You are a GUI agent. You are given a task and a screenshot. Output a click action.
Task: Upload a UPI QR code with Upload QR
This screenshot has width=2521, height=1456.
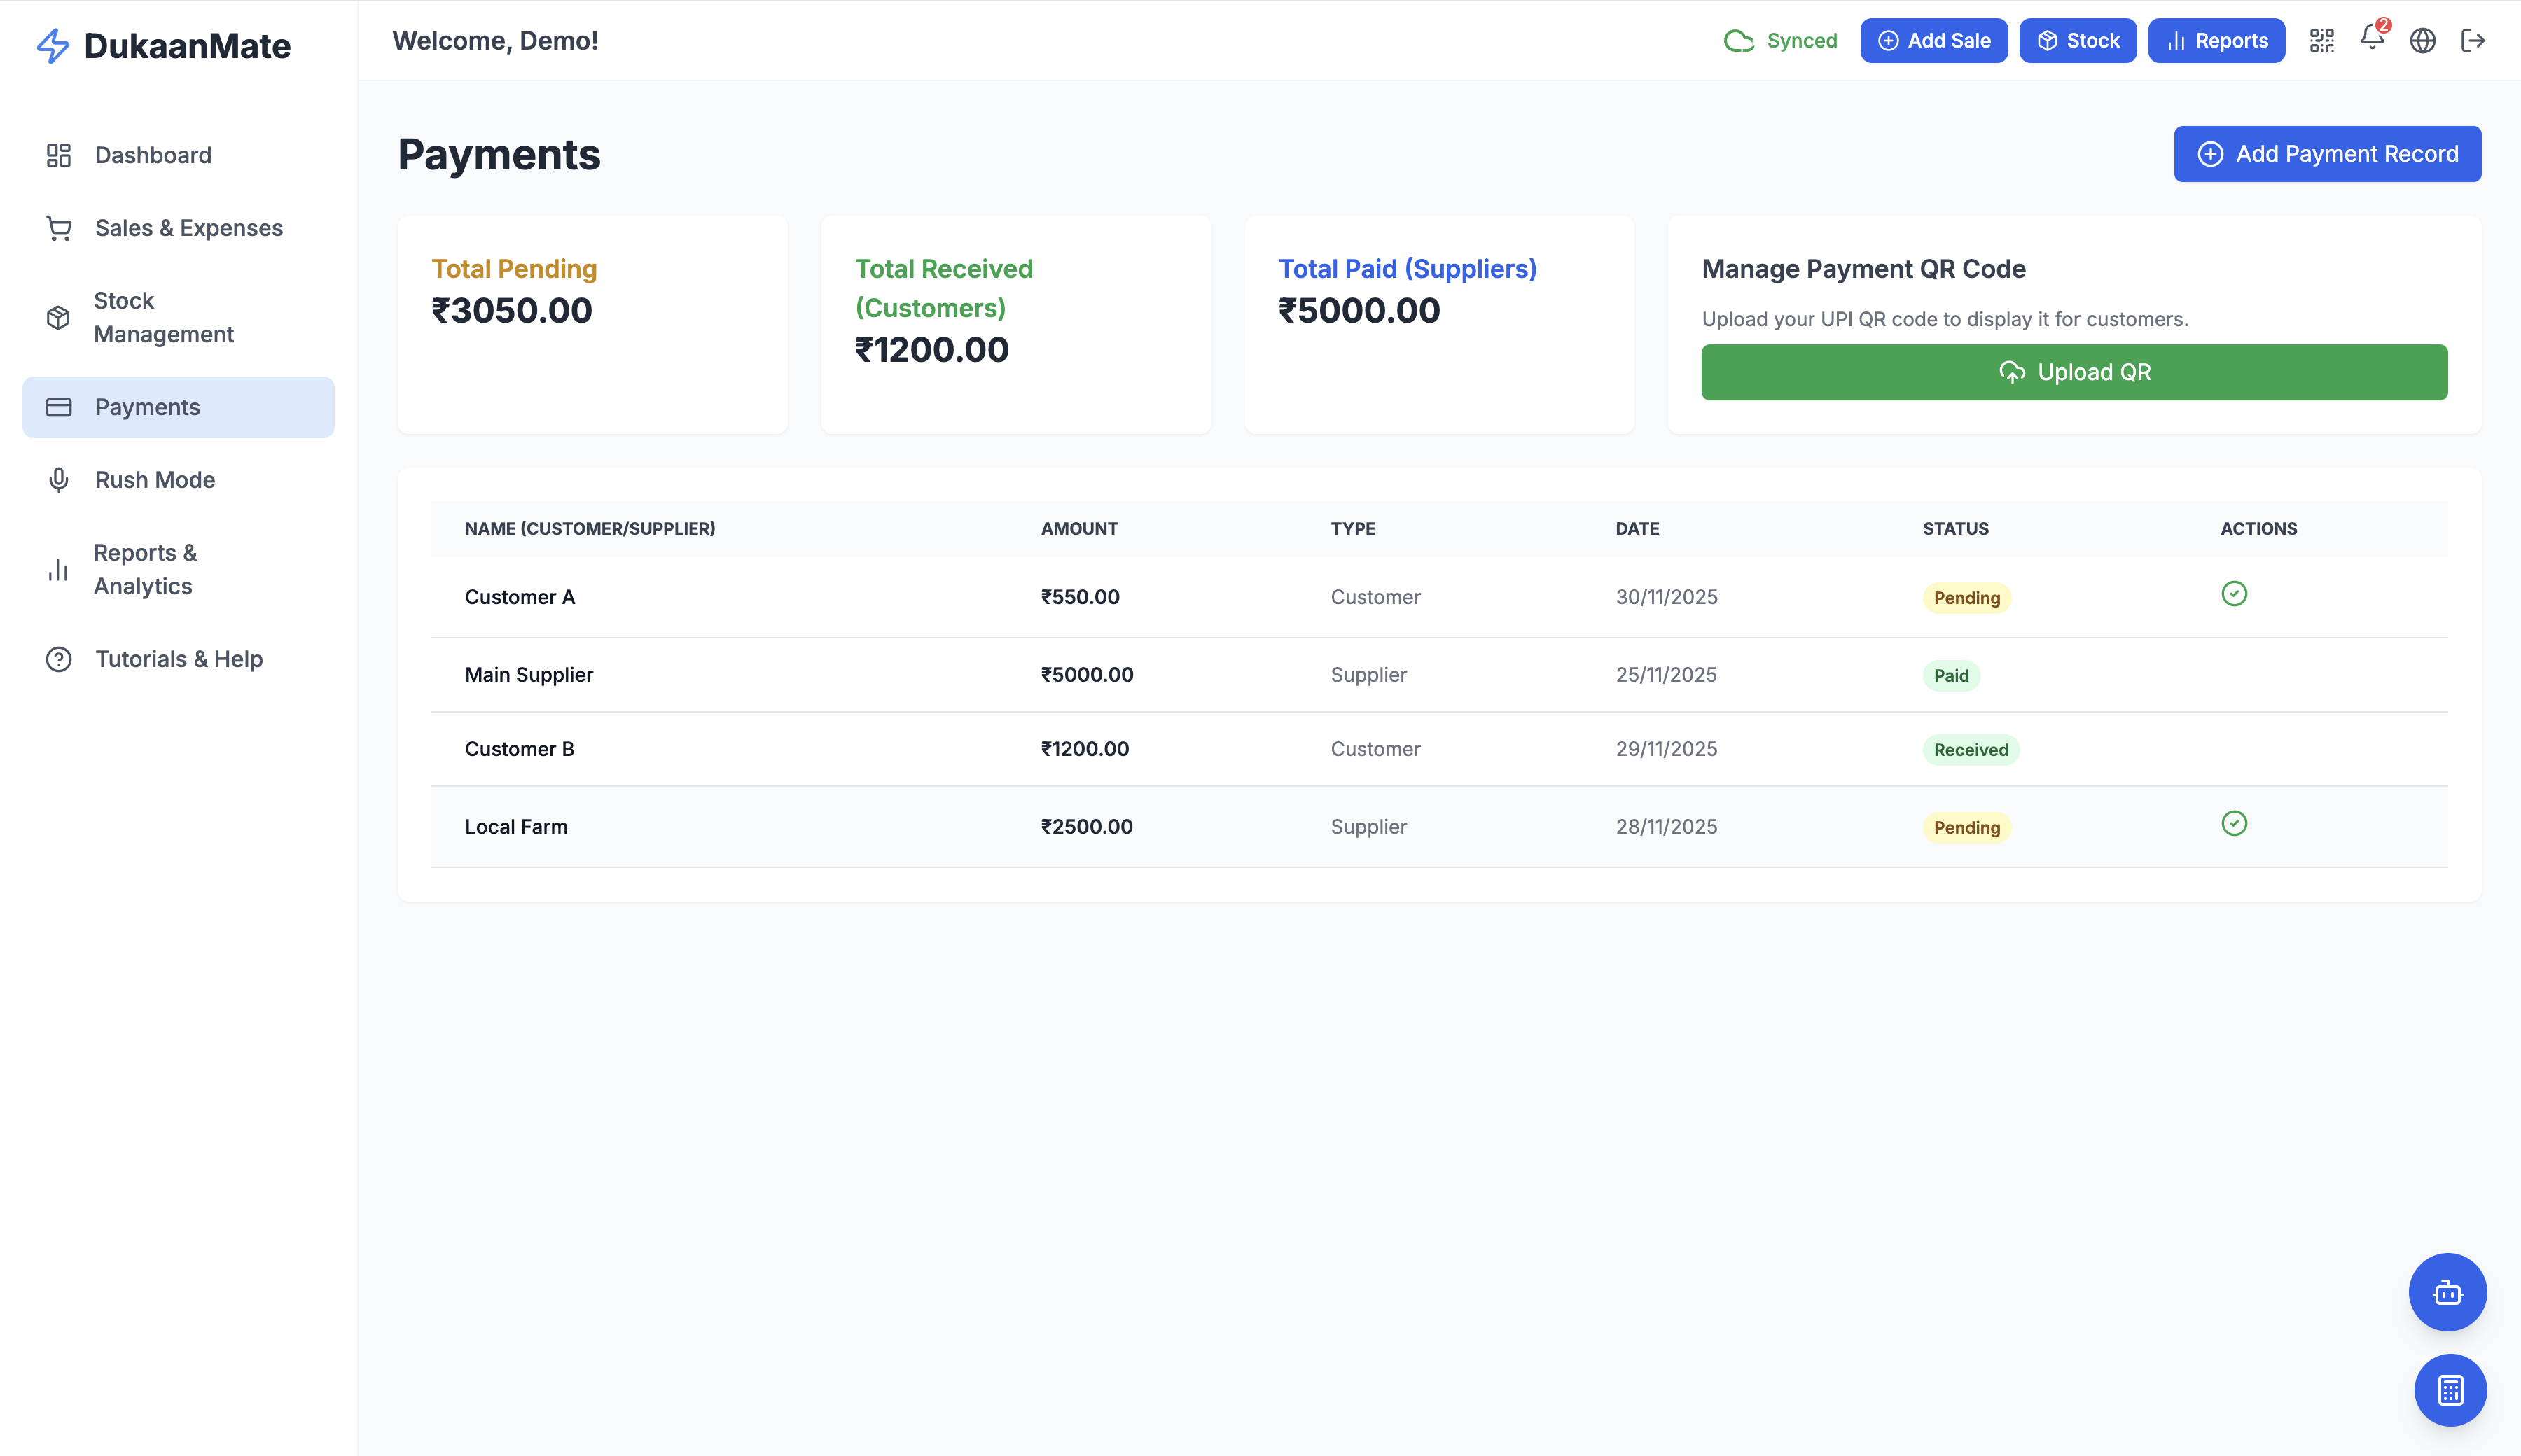click(2074, 371)
